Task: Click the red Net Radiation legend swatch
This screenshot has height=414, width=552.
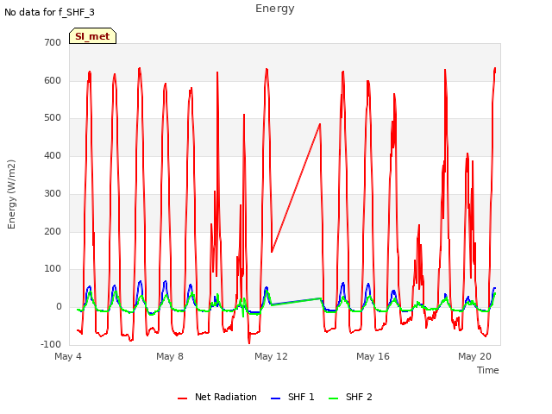Action: (x=182, y=398)
